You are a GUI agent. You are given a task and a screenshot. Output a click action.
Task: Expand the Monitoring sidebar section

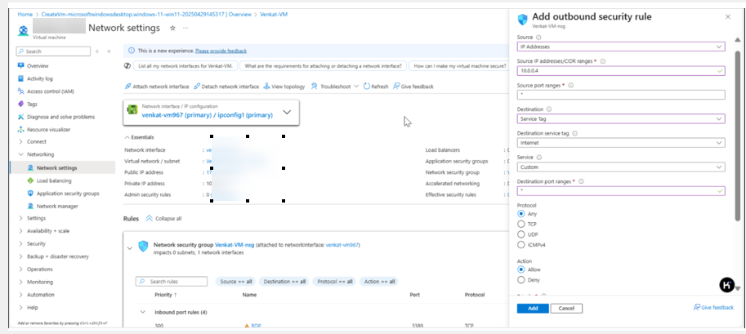point(20,282)
